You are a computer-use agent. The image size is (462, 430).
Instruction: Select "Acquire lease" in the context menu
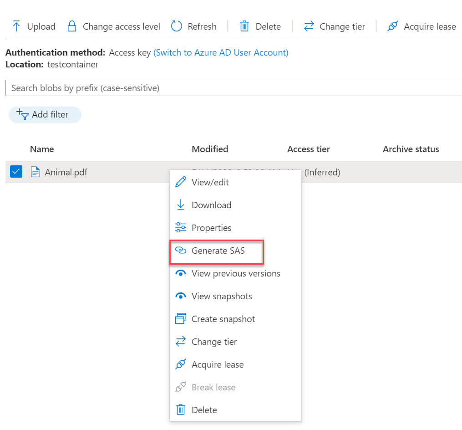pos(218,364)
